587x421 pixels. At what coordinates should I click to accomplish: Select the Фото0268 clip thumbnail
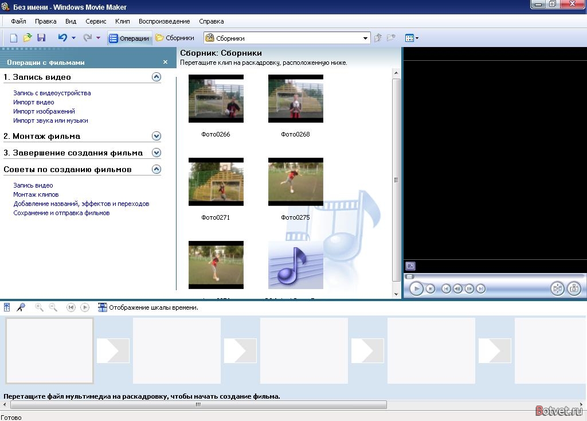click(x=296, y=99)
